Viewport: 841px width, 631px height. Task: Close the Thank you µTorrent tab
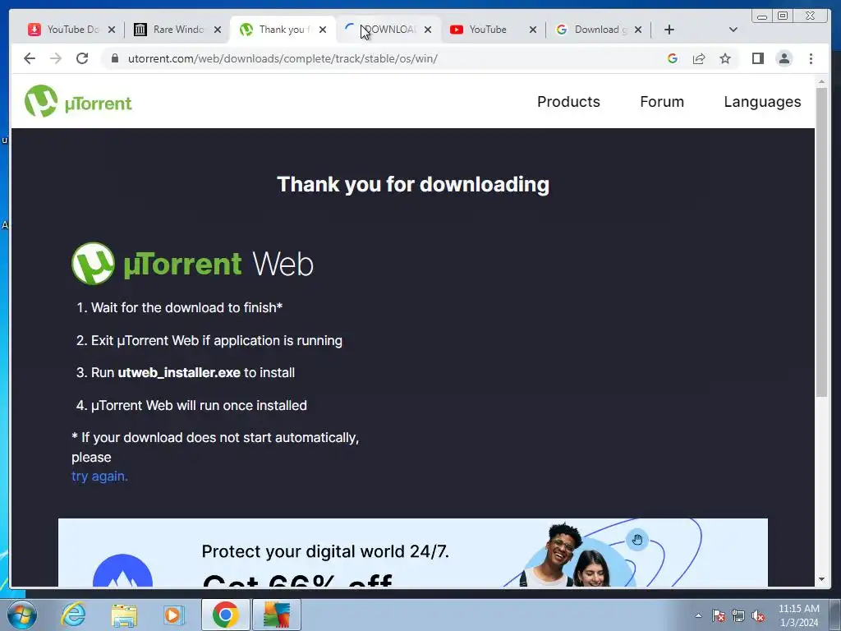[x=322, y=30]
